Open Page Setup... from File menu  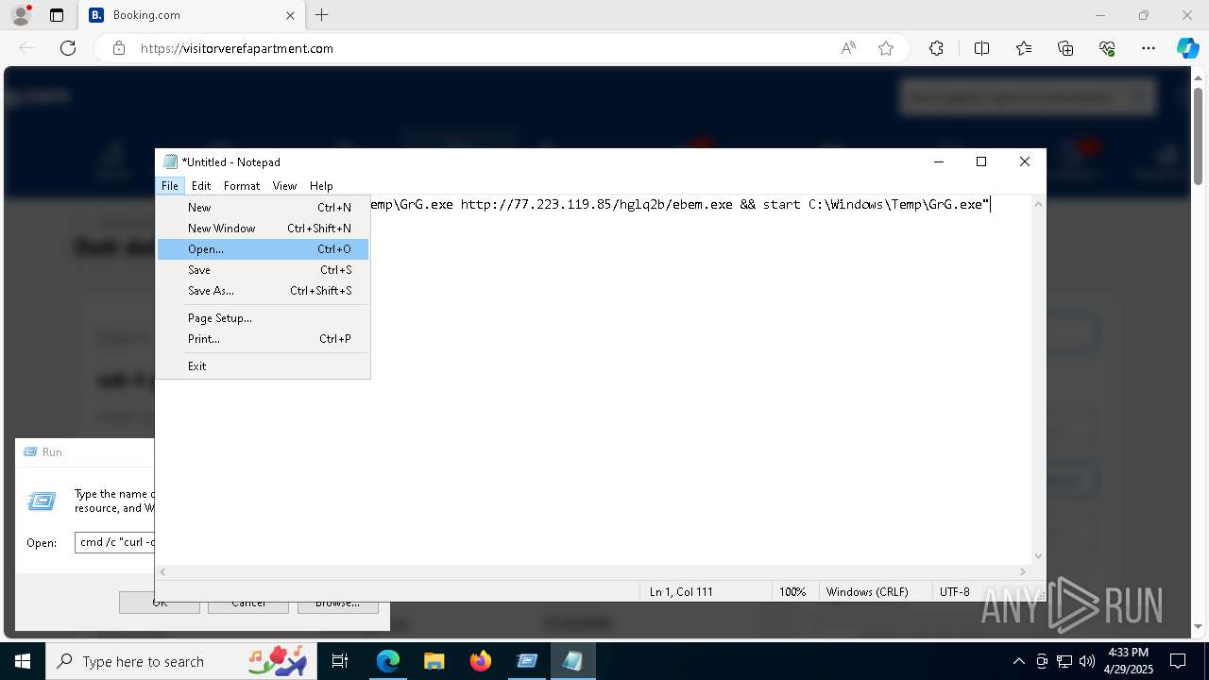(263, 318)
